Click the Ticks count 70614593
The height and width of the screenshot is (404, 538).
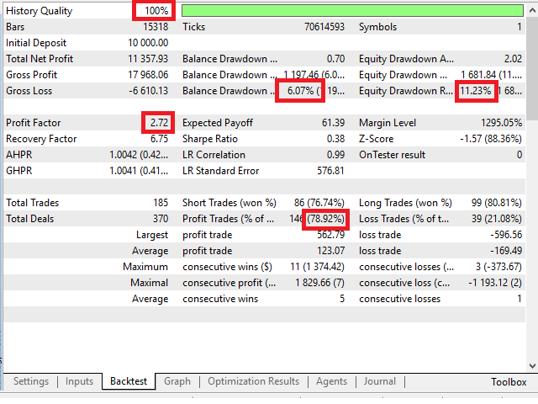point(324,27)
